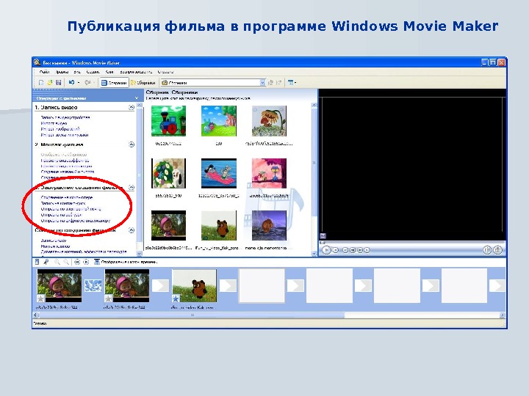529x396 pixels.
Task: Click the Back button in the preview controls
Action: [345, 250]
